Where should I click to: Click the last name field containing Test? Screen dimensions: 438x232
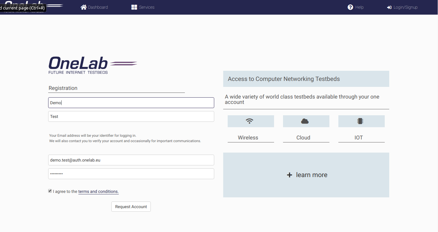click(131, 116)
